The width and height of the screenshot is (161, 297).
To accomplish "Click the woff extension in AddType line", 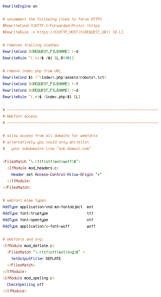I will [x=91, y=226].
